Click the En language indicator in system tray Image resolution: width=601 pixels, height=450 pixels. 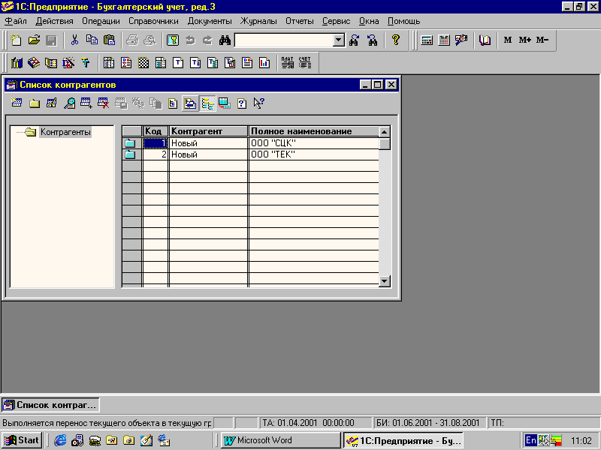click(x=531, y=440)
